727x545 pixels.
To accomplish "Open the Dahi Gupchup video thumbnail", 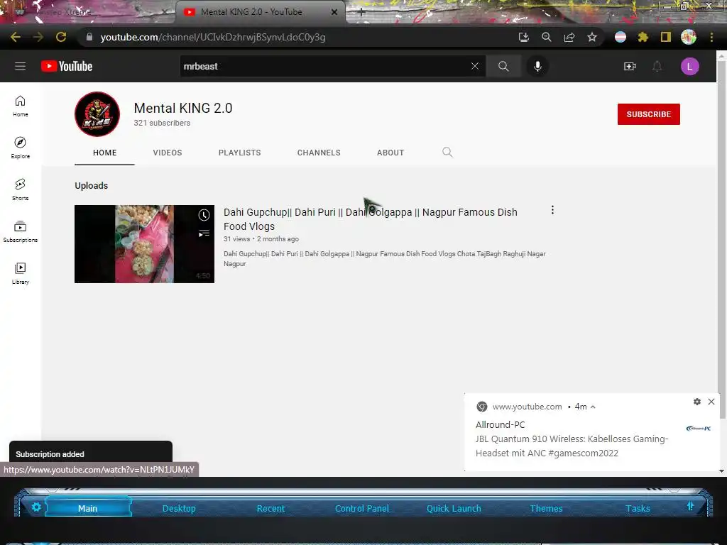I will [x=144, y=244].
